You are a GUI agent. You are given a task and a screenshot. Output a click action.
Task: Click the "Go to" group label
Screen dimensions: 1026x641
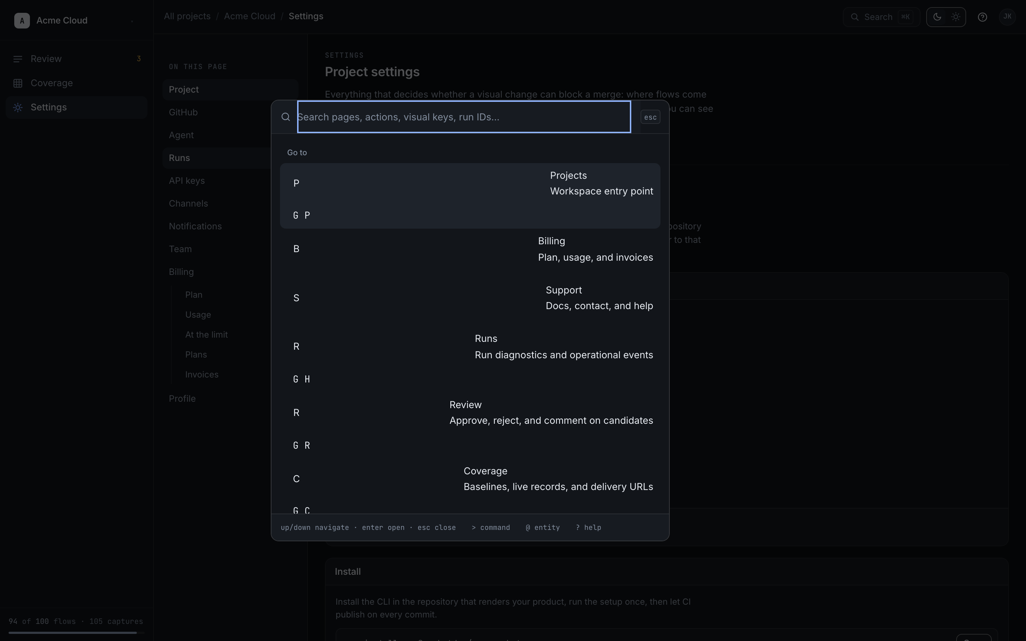[297, 153]
